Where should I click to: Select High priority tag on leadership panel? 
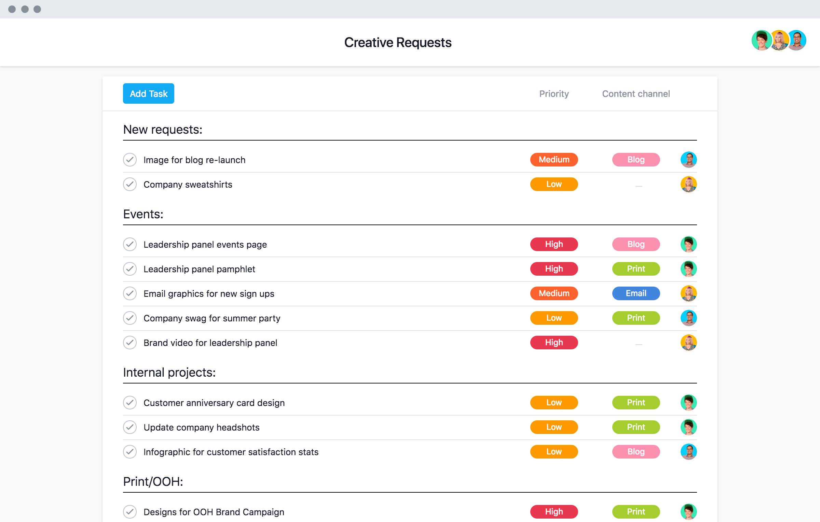click(553, 244)
